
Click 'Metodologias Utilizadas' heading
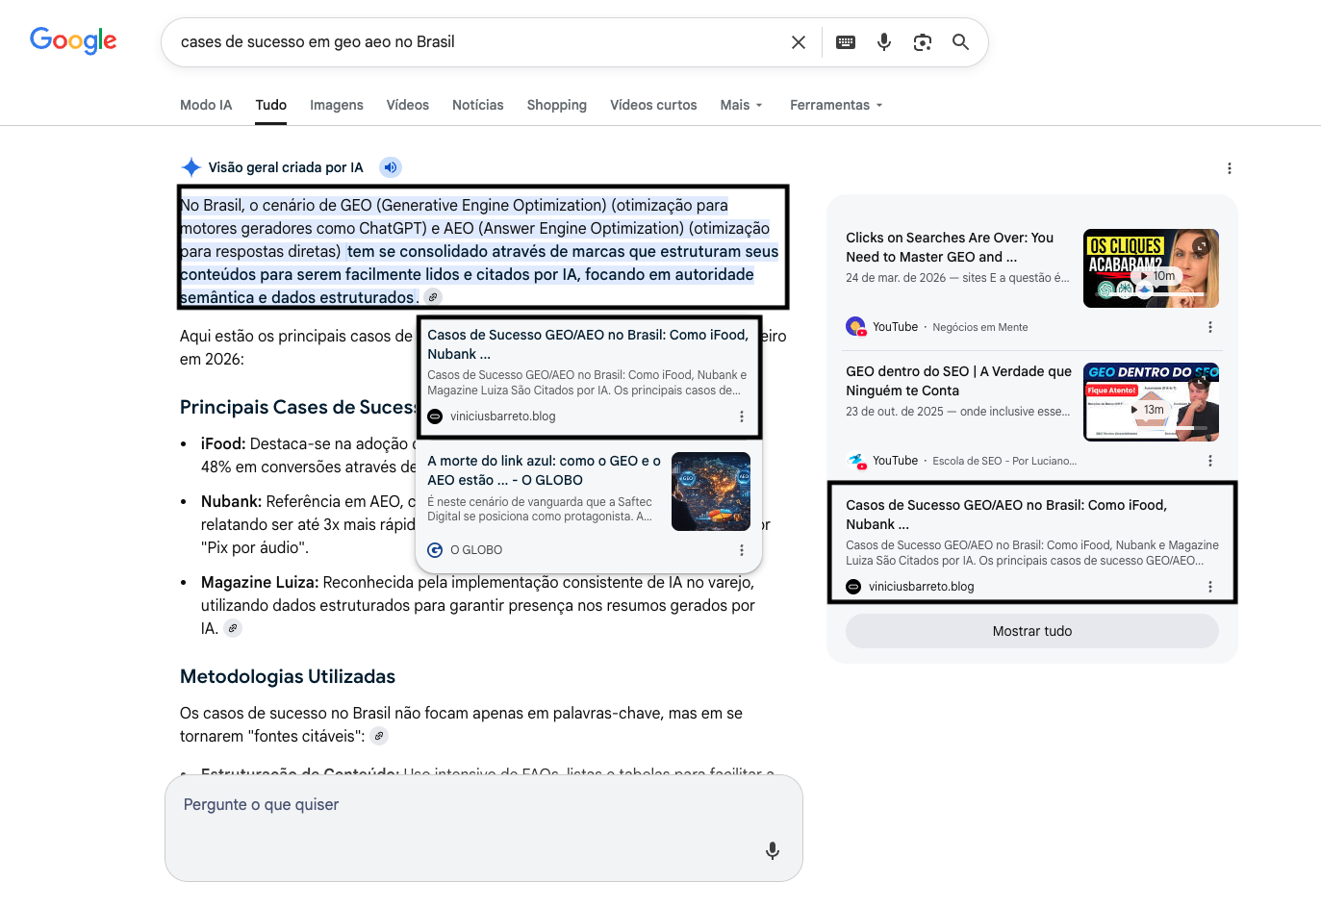click(x=288, y=676)
